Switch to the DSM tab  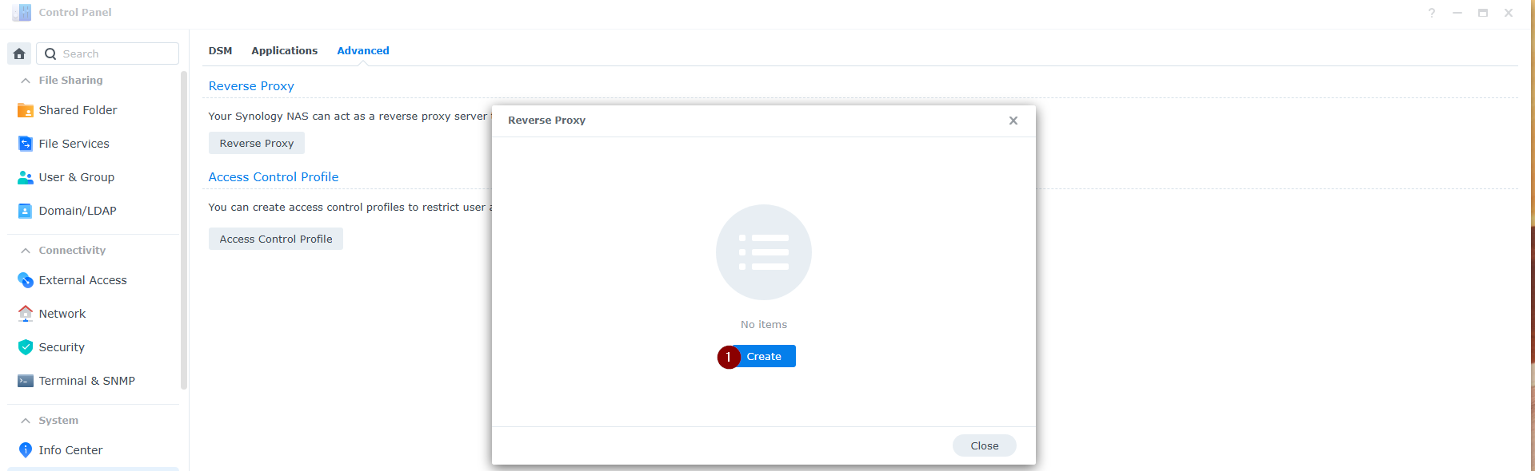tap(220, 50)
